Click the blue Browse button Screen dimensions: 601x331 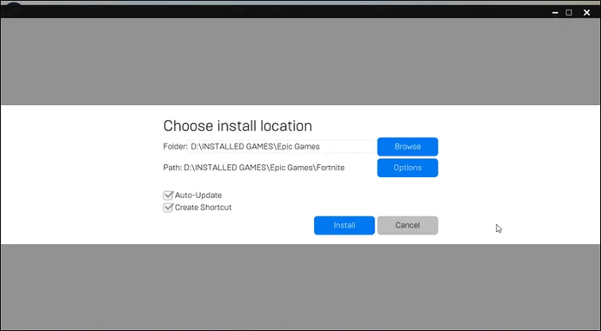408,147
